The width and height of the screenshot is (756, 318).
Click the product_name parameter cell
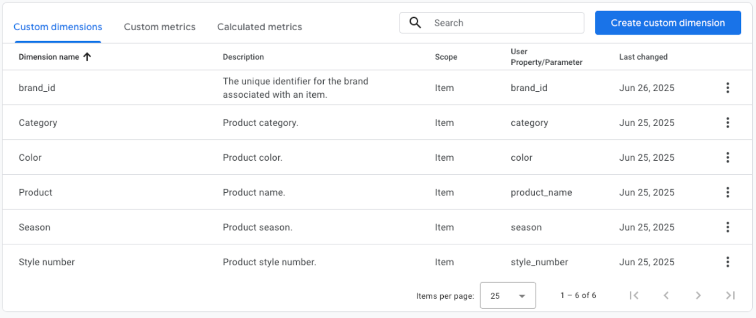coord(541,192)
